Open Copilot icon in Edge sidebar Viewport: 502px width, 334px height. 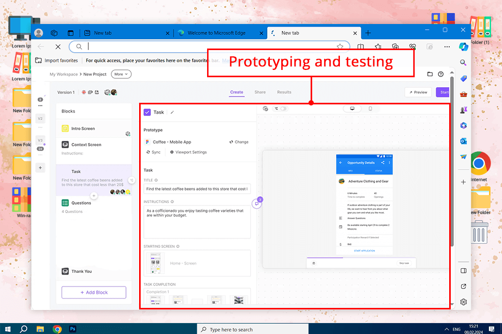463,46
